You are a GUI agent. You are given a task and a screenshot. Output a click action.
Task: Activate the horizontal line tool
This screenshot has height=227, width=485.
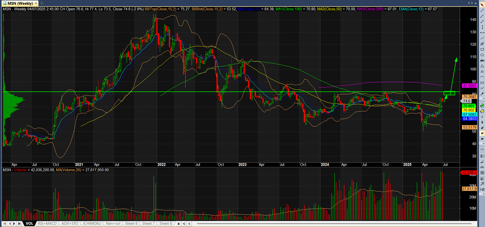(482, 33)
